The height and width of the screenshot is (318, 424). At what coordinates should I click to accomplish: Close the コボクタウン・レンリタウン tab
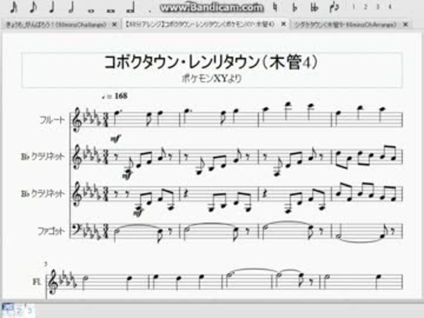(284, 24)
